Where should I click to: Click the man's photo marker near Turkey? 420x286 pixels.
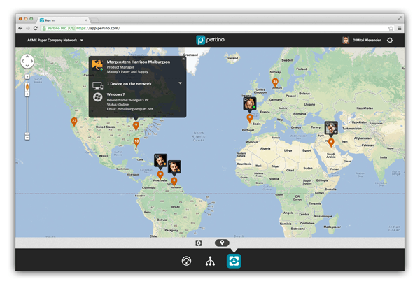click(x=331, y=128)
